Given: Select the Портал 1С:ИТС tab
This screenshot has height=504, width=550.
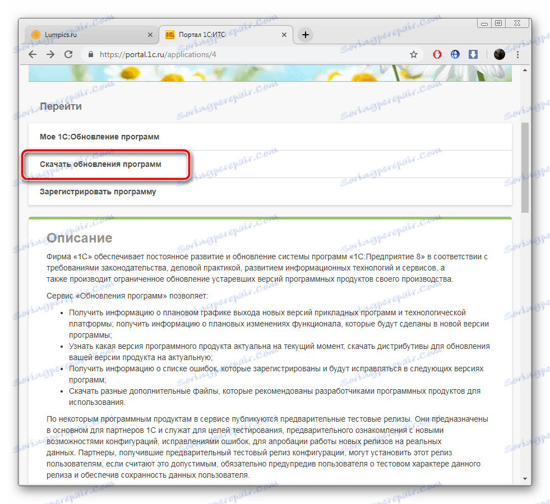Looking at the screenshot, I should [x=226, y=35].
